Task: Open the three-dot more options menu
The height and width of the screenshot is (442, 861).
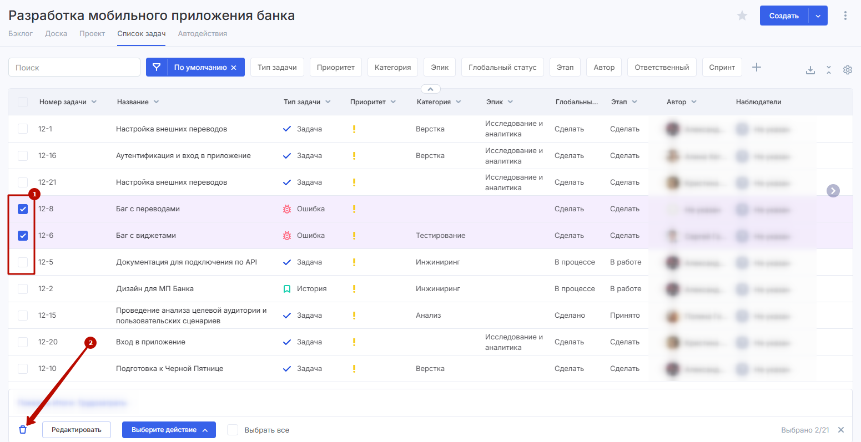Action: (845, 16)
